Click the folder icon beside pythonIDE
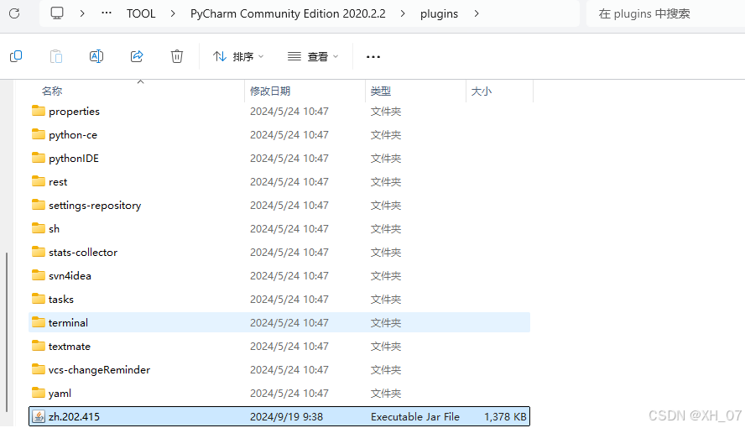This screenshot has width=745, height=428. [39, 157]
